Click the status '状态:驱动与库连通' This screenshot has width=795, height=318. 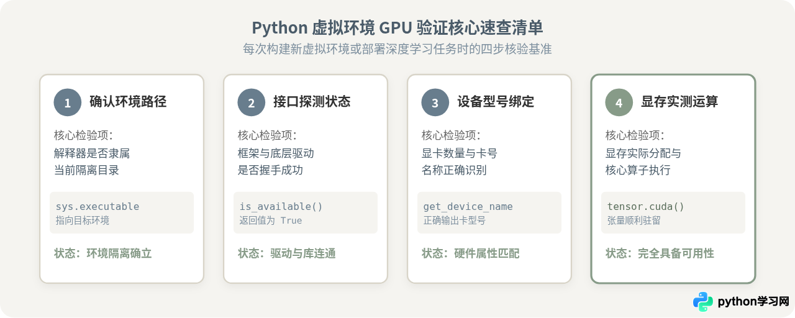(287, 253)
